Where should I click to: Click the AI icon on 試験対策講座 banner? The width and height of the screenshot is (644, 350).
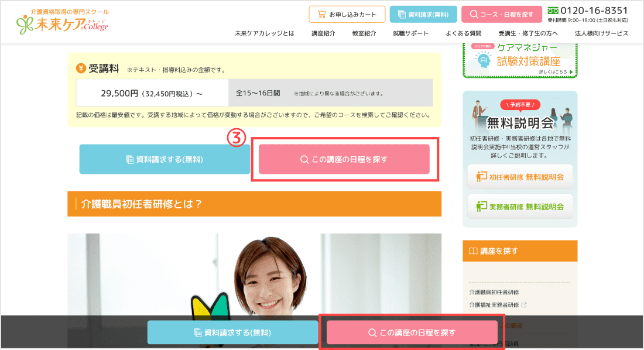[x=484, y=60]
